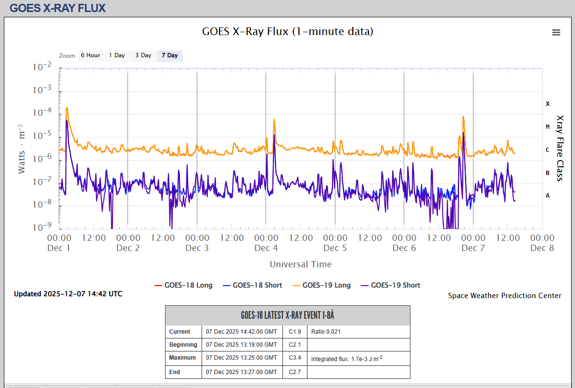Select the Maximum row's C3.4 cell
This screenshot has height=388, width=575.
[294, 358]
